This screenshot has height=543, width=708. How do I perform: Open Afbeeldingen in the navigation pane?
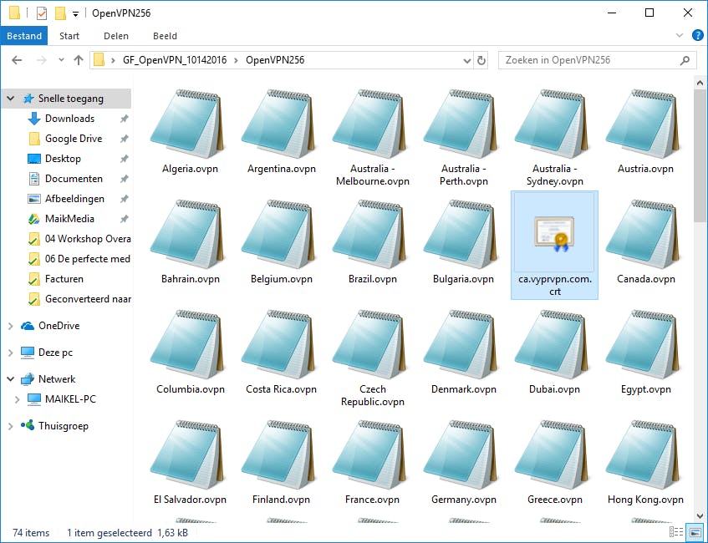74,199
